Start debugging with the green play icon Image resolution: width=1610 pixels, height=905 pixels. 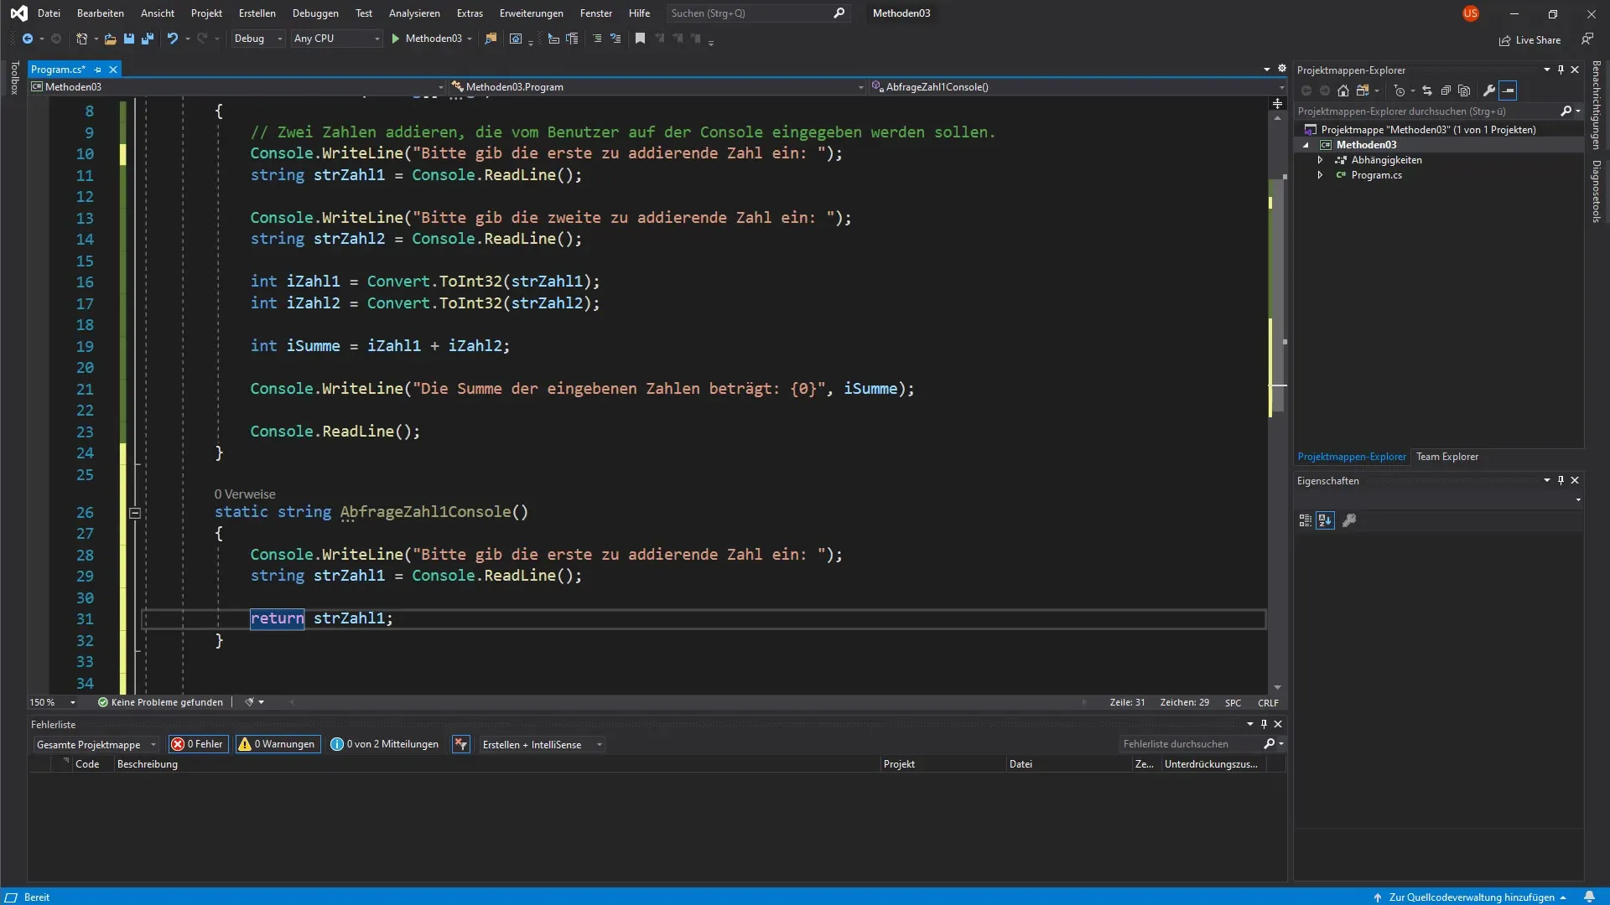(x=395, y=39)
